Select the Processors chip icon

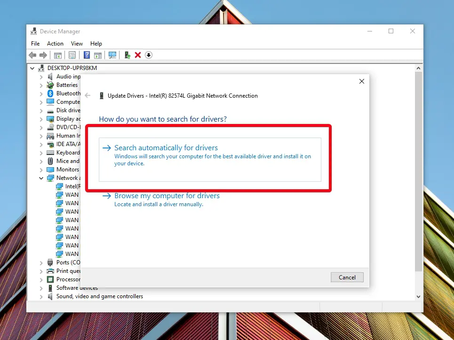tap(50, 279)
